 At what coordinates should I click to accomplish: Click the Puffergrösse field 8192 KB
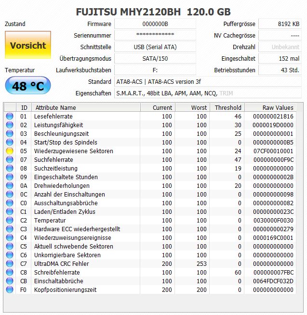280,24
